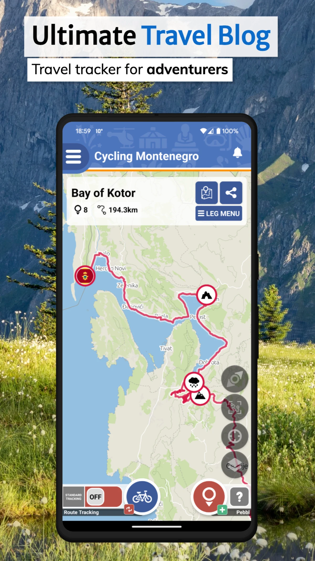
Task: Tap the photo rotate camera button
Action: pyautogui.click(x=235, y=379)
